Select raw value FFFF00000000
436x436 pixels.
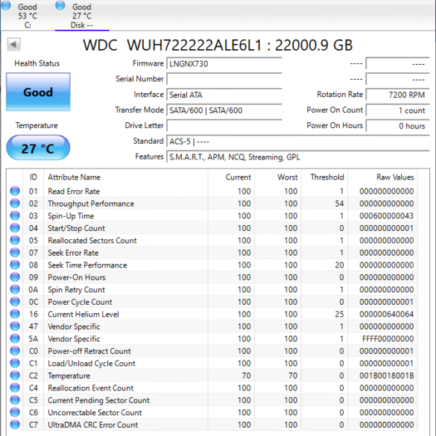pyautogui.click(x=388, y=338)
